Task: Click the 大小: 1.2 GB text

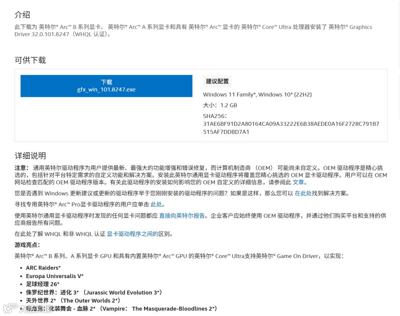Action: pos(220,105)
